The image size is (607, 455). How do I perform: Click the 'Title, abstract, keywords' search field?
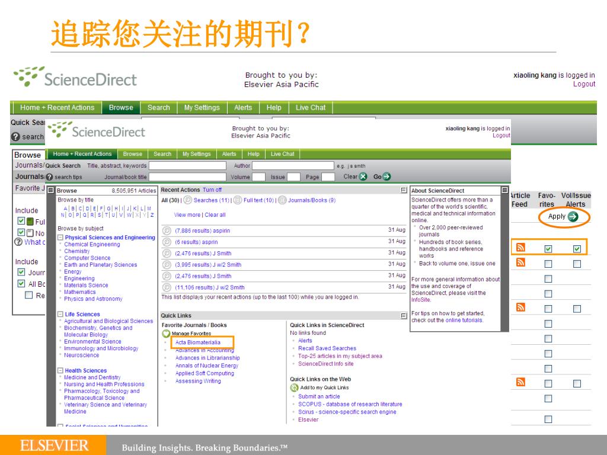pos(187,166)
